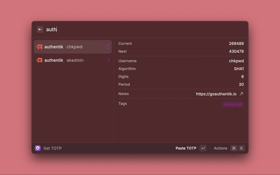The width and height of the screenshot is (280, 175).
Task: Click the external link arrow beside goauthentik.io
Action: (241, 94)
